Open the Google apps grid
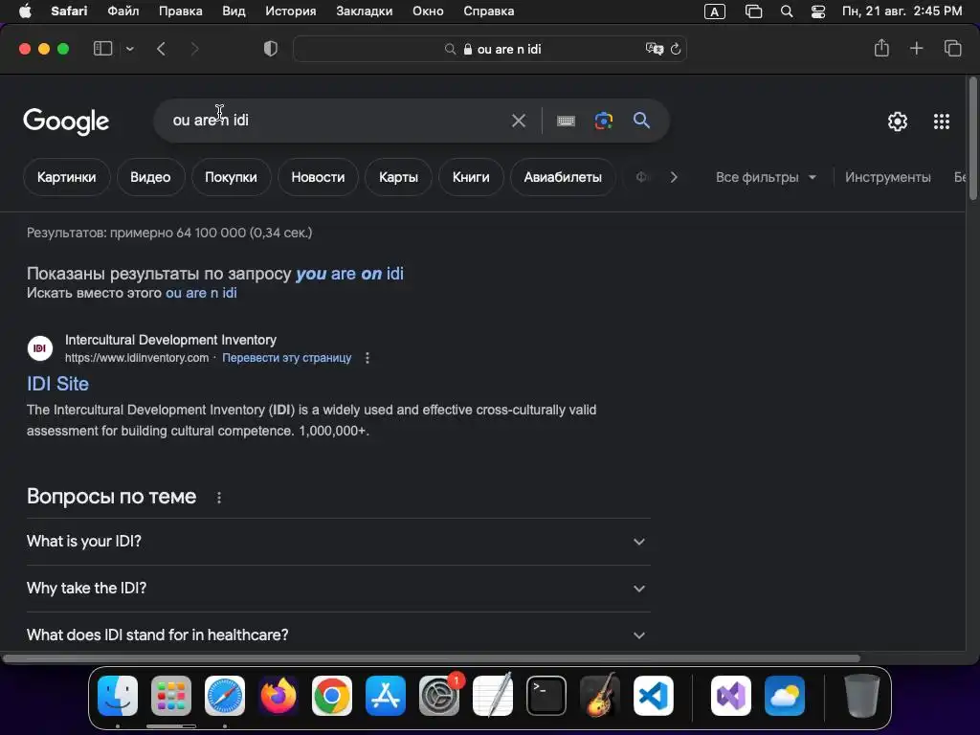This screenshot has height=735, width=980. [x=942, y=122]
